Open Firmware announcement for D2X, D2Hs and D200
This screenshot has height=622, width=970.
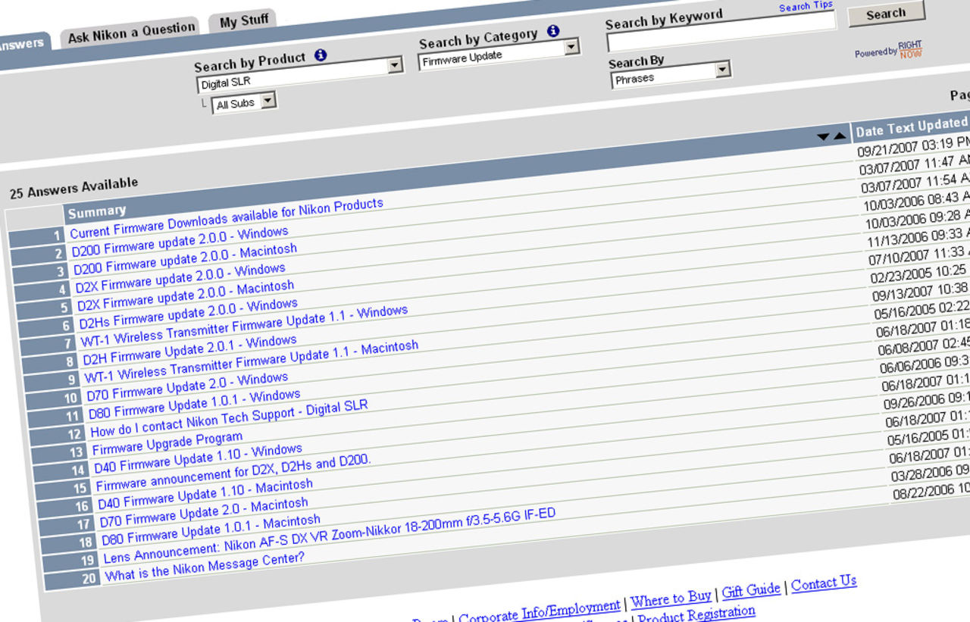click(233, 474)
